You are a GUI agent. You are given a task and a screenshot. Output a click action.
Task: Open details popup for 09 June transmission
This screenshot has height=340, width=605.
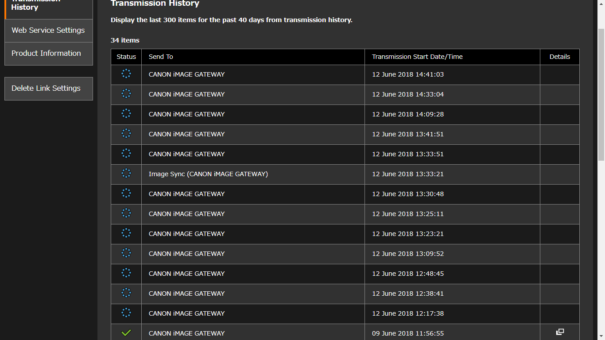pos(560,332)
